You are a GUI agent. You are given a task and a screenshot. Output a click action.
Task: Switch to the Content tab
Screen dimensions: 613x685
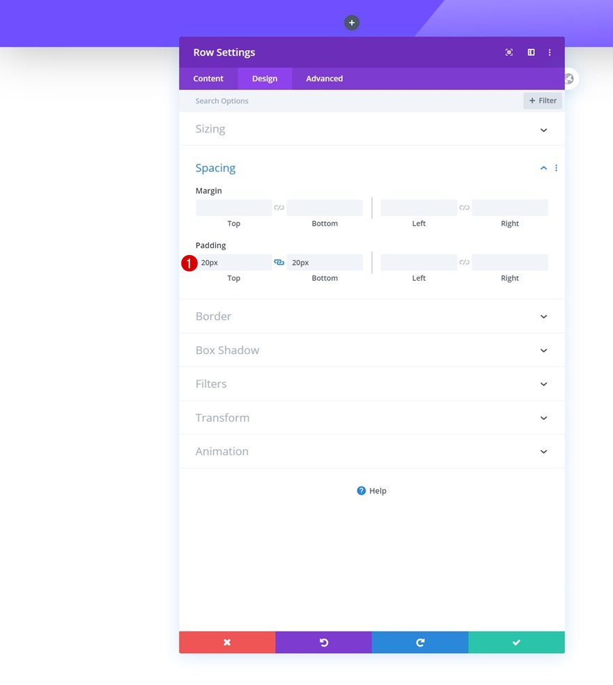pyautogui.click(x=208, y=79)
